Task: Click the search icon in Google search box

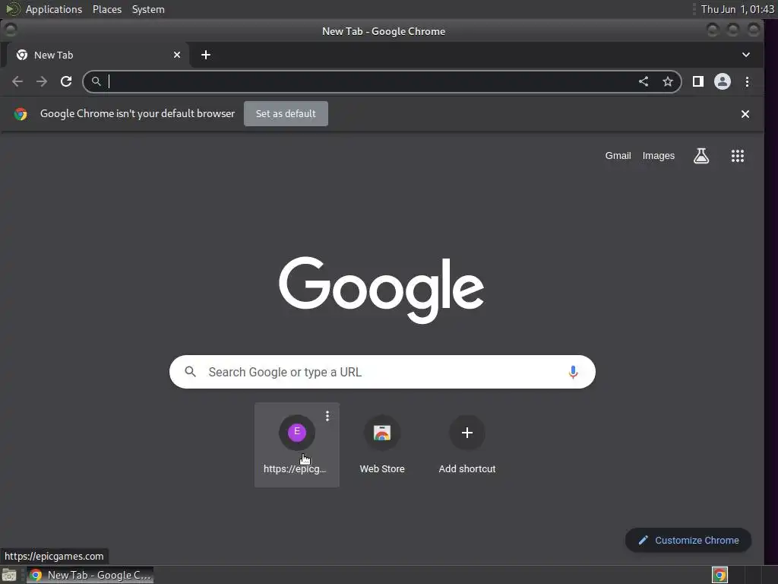Action: tap(191, 371)
